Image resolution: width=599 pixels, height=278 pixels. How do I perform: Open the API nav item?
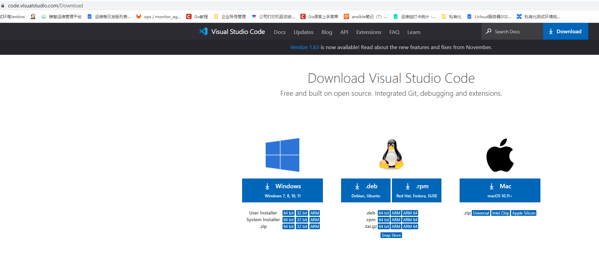tap(344, 32)
